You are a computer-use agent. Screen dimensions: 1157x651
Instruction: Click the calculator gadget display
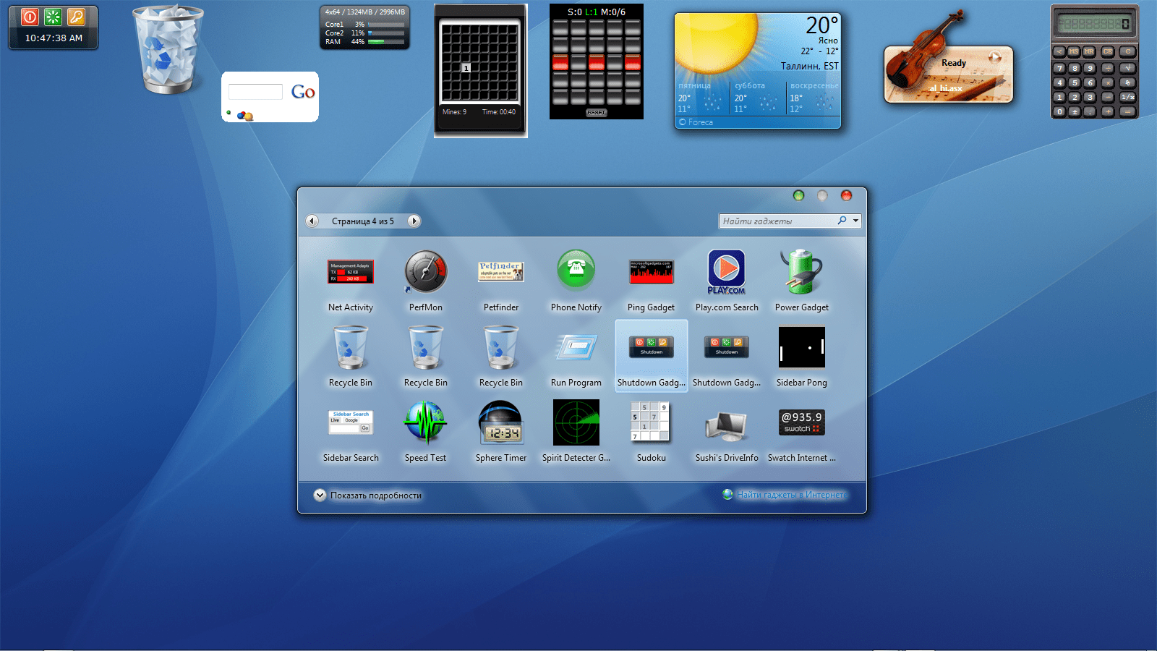coord(1095,23)
